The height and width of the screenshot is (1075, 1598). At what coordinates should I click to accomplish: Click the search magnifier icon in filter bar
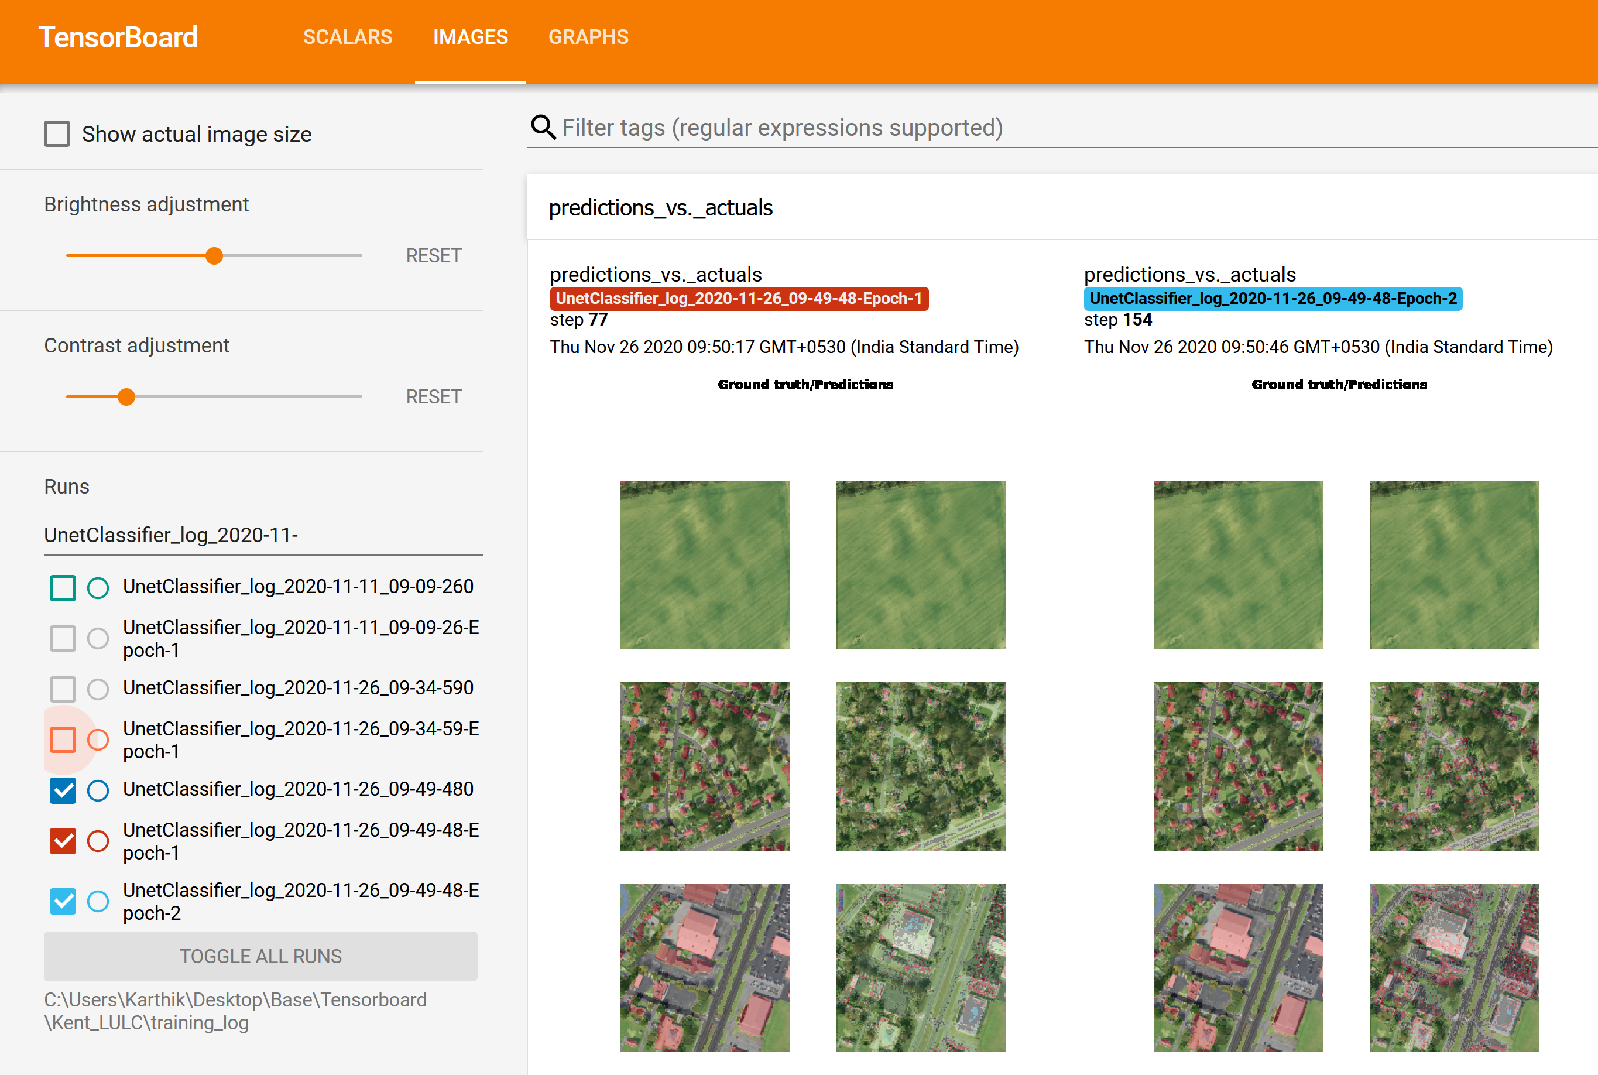543,128
